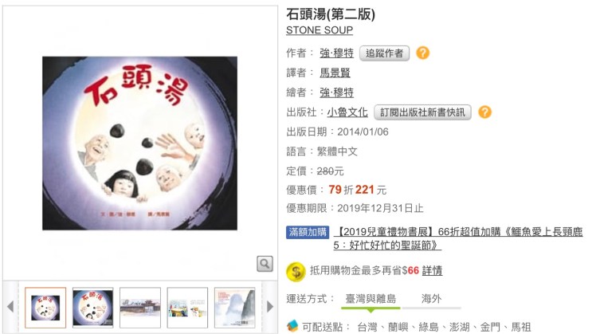Follow the author with 追蹤作者 button

coord(384,53)
